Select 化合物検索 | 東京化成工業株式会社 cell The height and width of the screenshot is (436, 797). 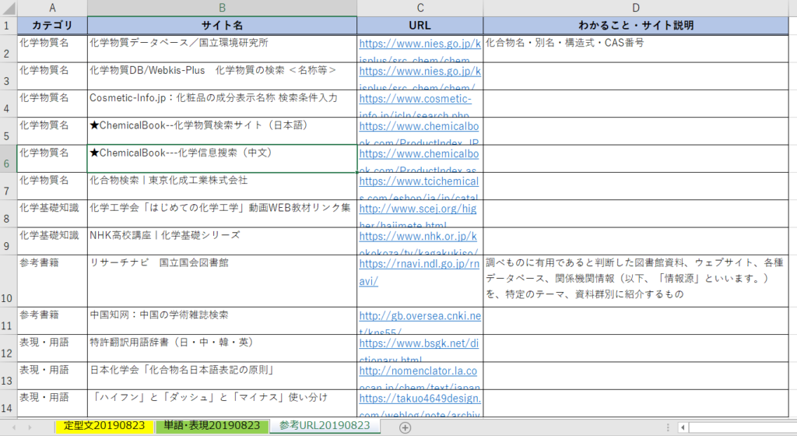tap(222, 186)
